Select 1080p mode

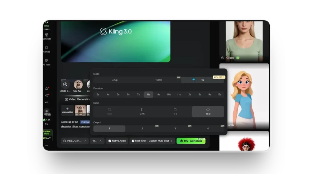159,80
